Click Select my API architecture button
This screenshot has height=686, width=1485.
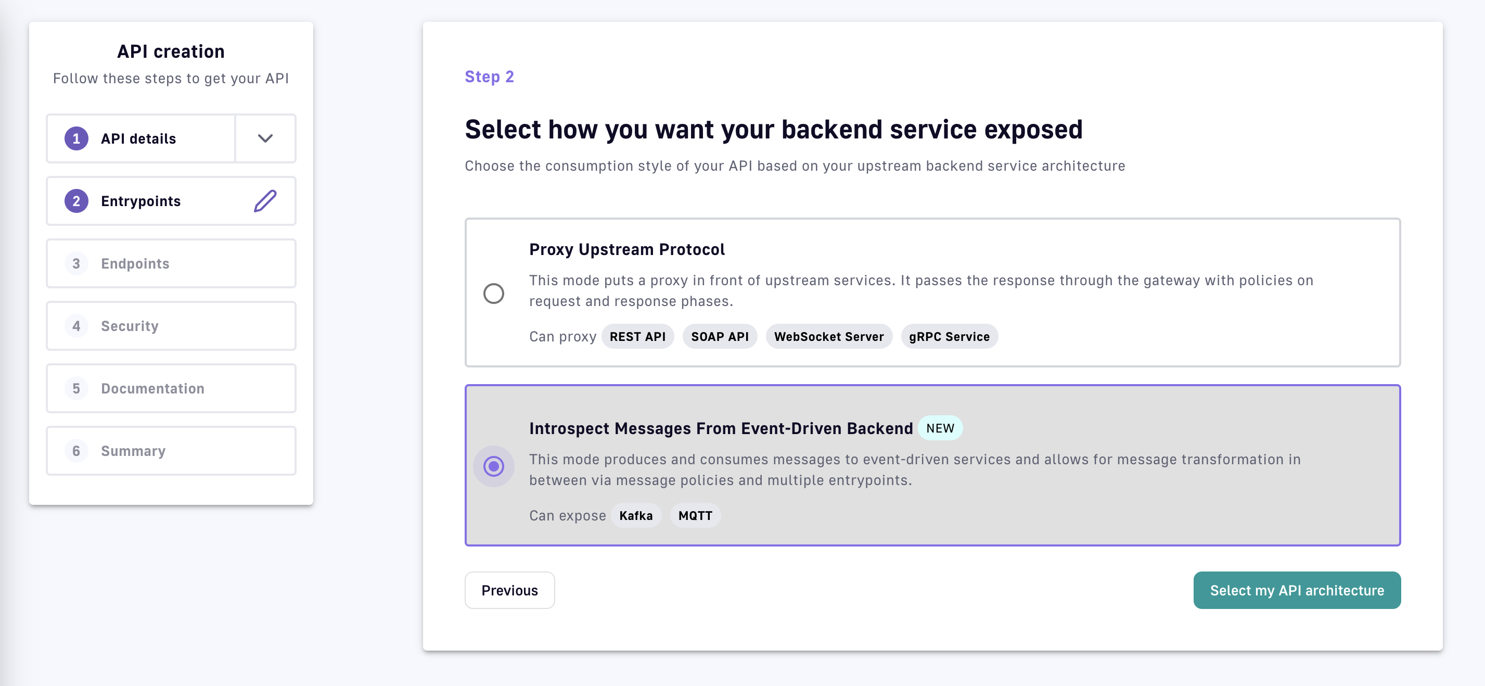tap(1297, 590)
